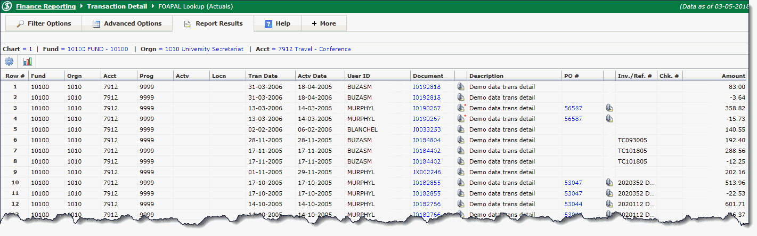Open document icon in row 9

click(x=461, y=172)
